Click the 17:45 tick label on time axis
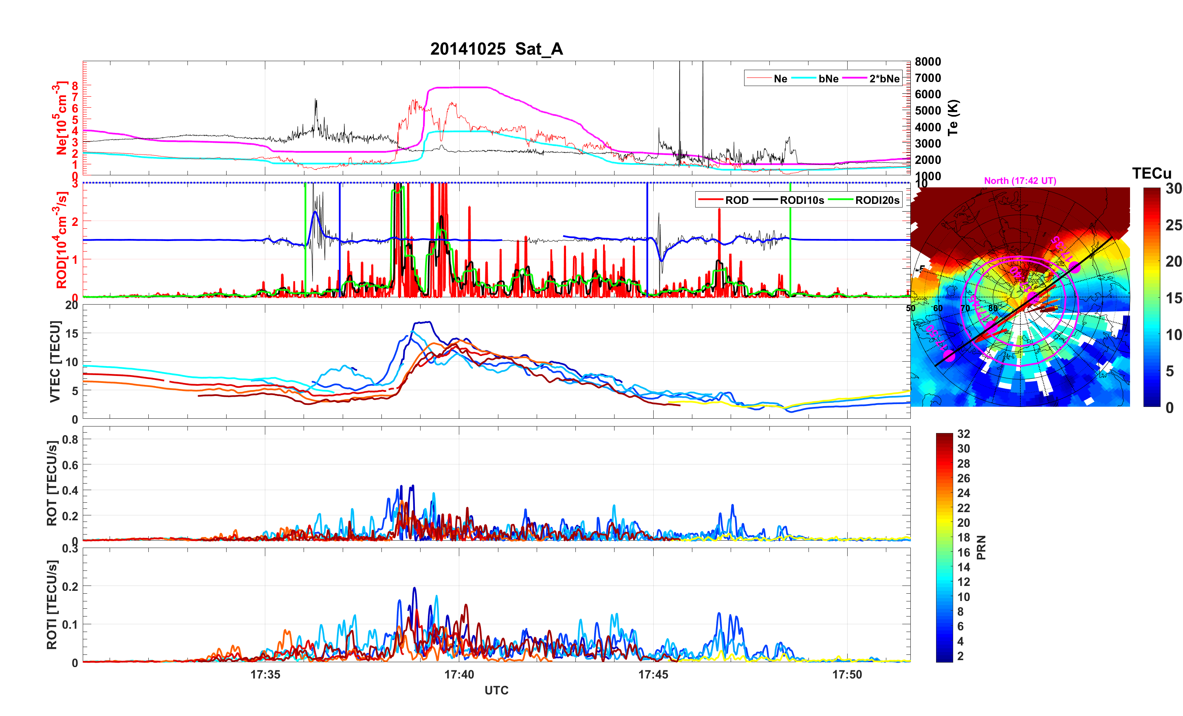This screenshot has height=716, width=1183. coord(653,675)
